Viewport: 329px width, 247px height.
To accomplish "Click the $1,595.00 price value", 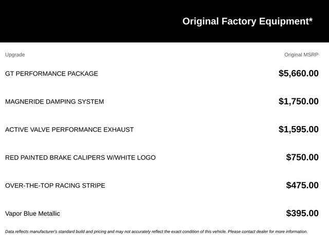I will [298, 129].
